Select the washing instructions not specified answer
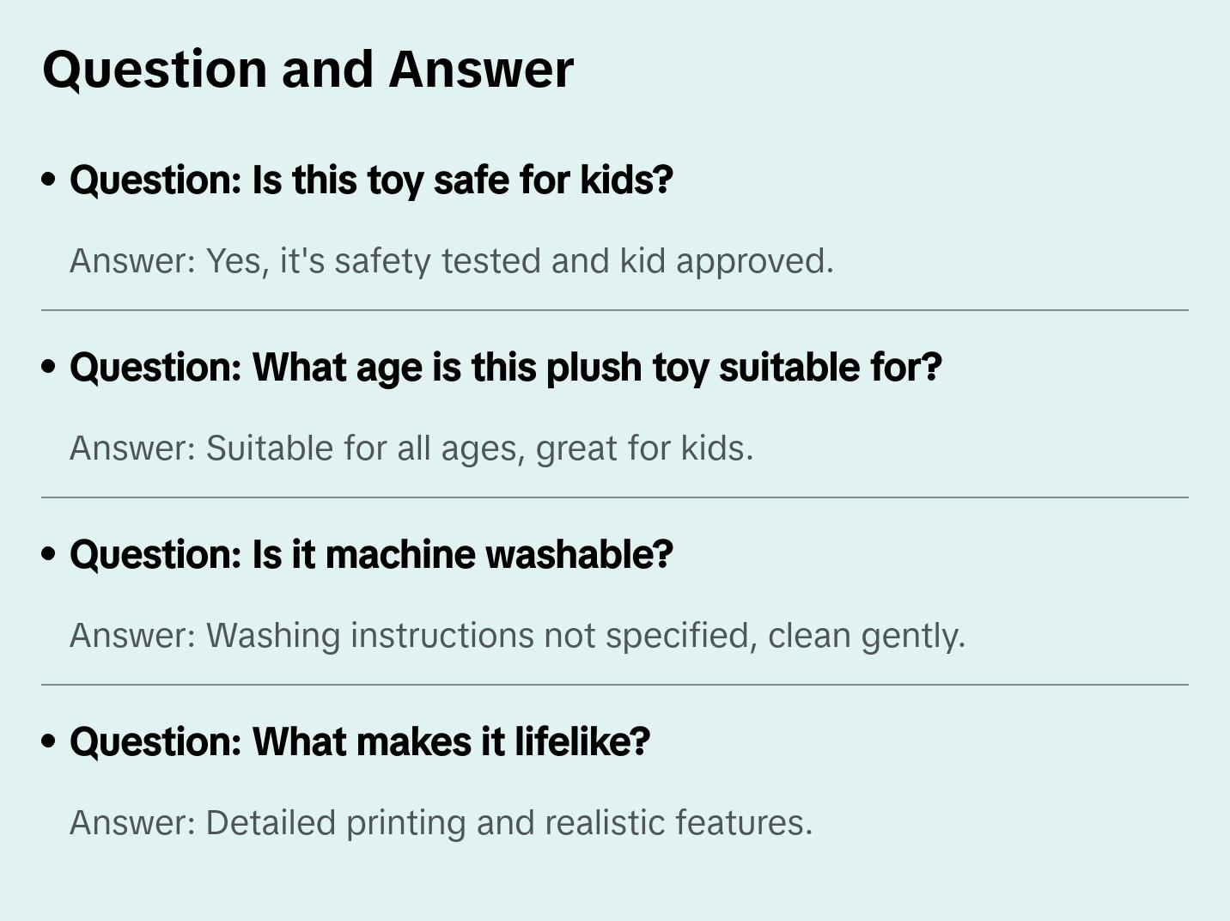Screen dimensions: 1230x921 (518, 636)
